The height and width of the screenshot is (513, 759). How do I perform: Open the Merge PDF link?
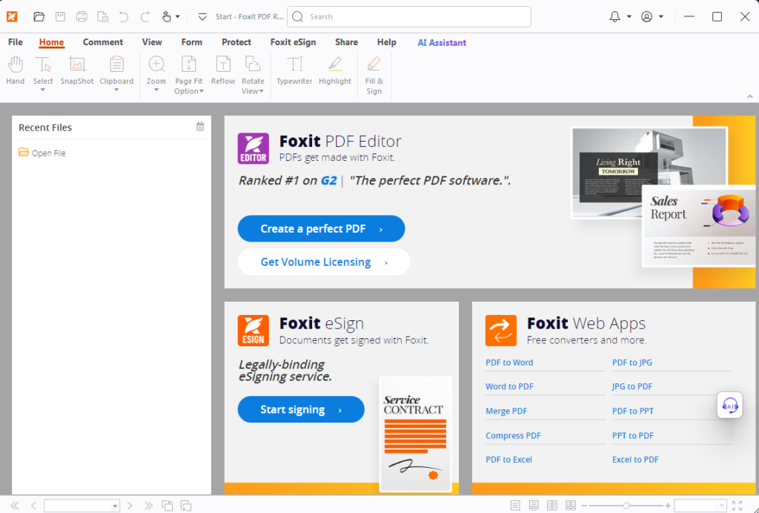point(506,411)
